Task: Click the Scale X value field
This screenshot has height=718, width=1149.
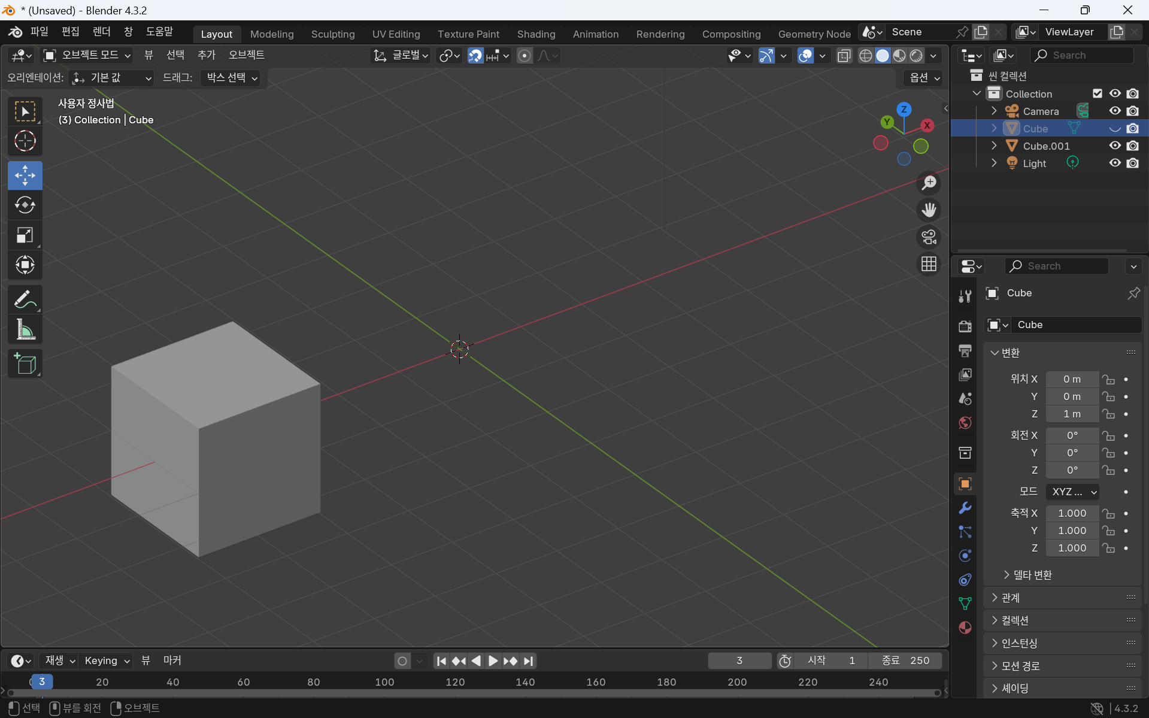Action: point(1072,513)
